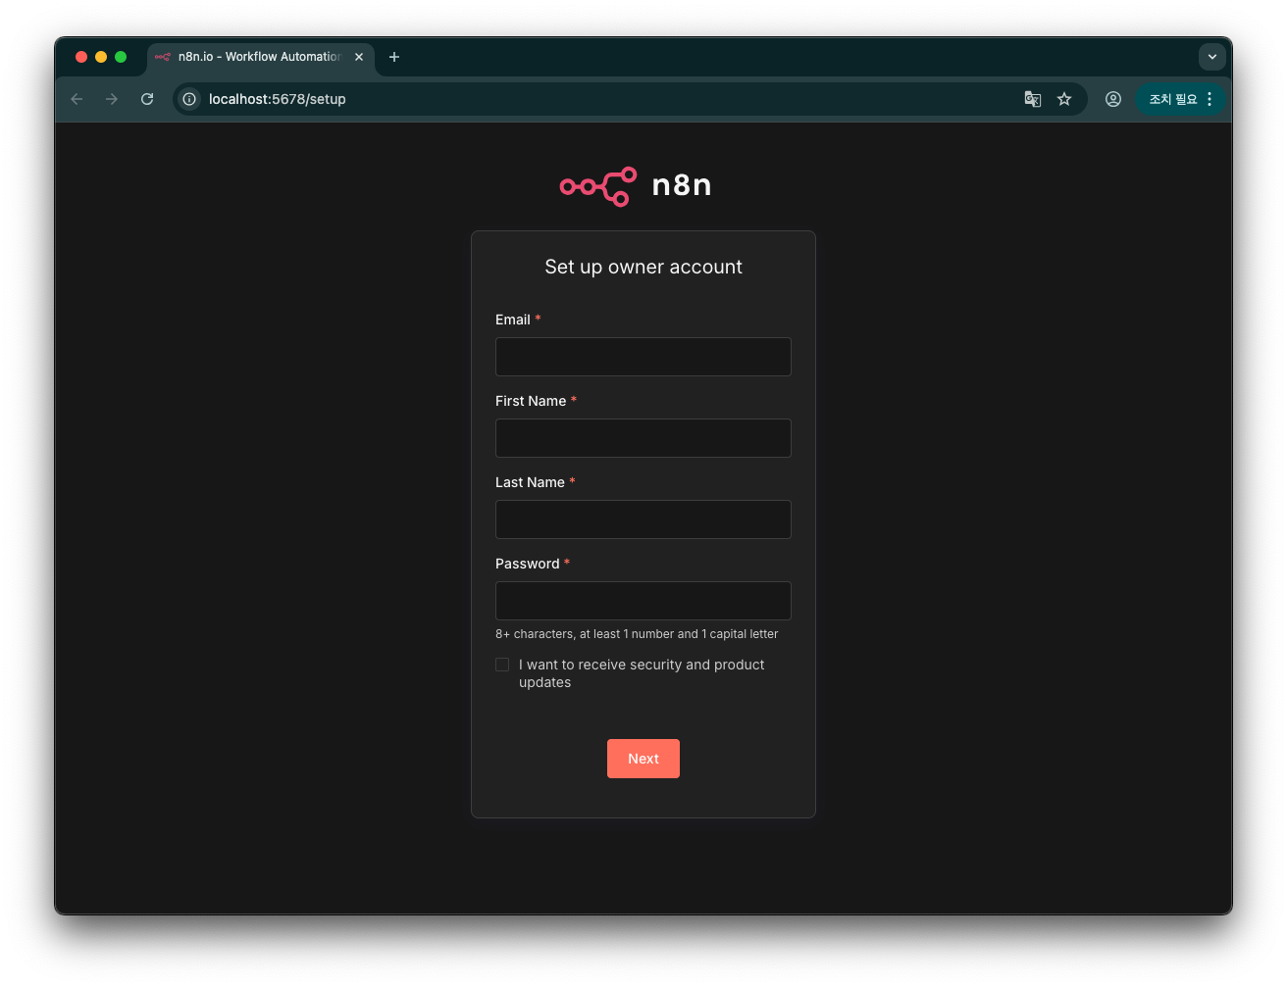Expand the tab search dropdown arrow
Screen dimensions: 1287x987
(1212, 57)
